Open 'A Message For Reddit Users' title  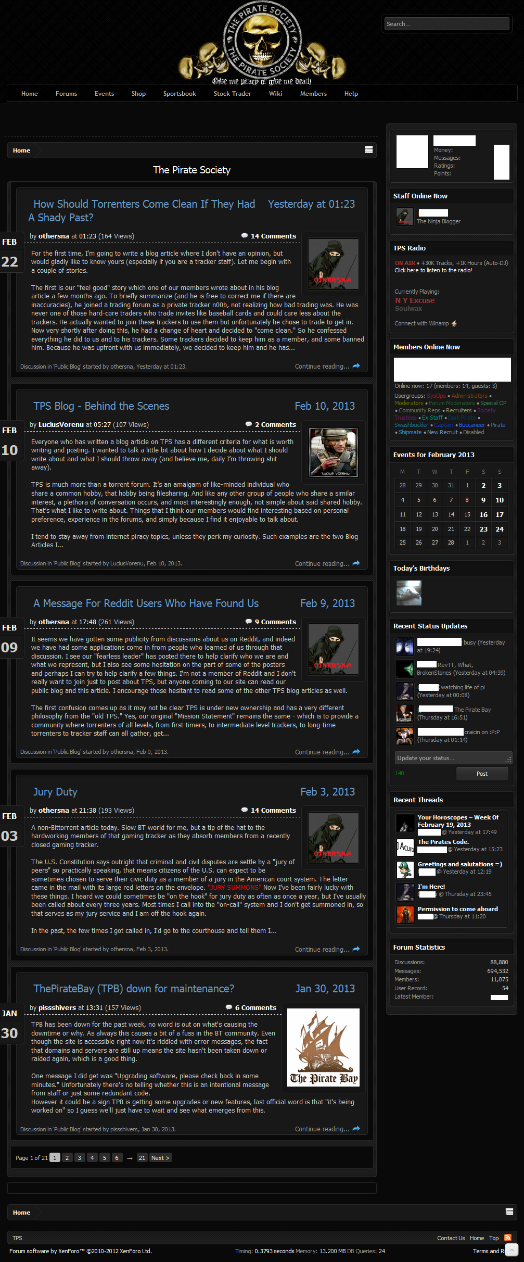(x=146, y=603)
